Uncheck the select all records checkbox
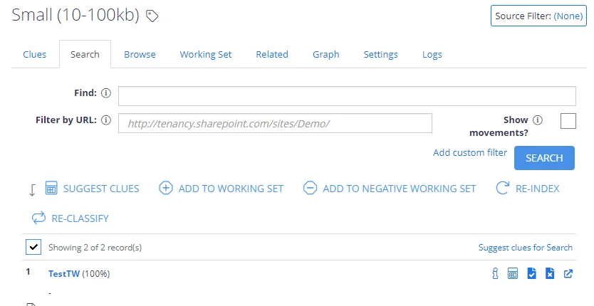Image resolution: width=594 pixels, height=306 pixels. pyautogui.click(x=33, y=248)
